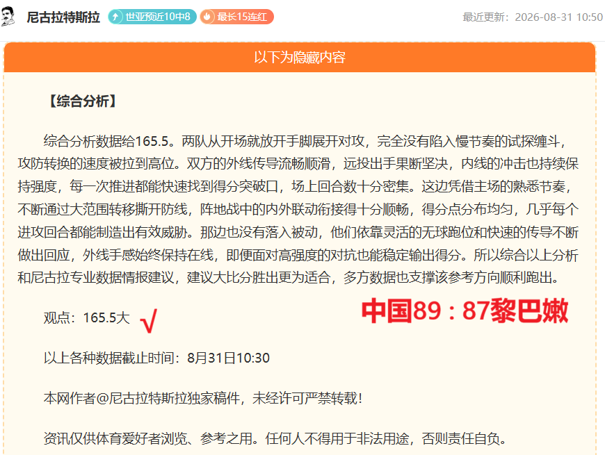Viewport: 605px width, 455px height.
Task: Click the data cutoff time 8月31日10:30
Action: point(228,358)
